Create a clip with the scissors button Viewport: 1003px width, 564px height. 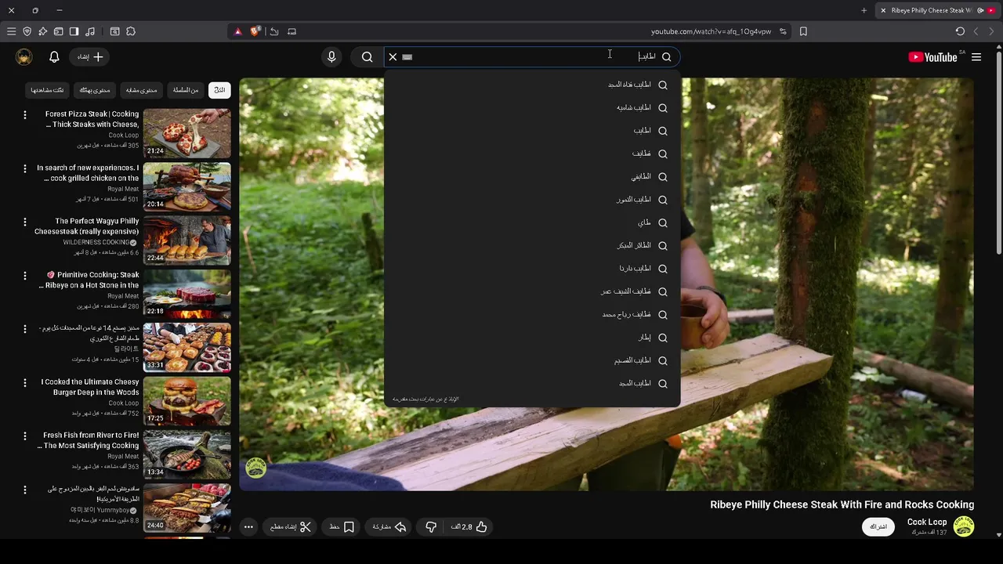click(291, 527)
